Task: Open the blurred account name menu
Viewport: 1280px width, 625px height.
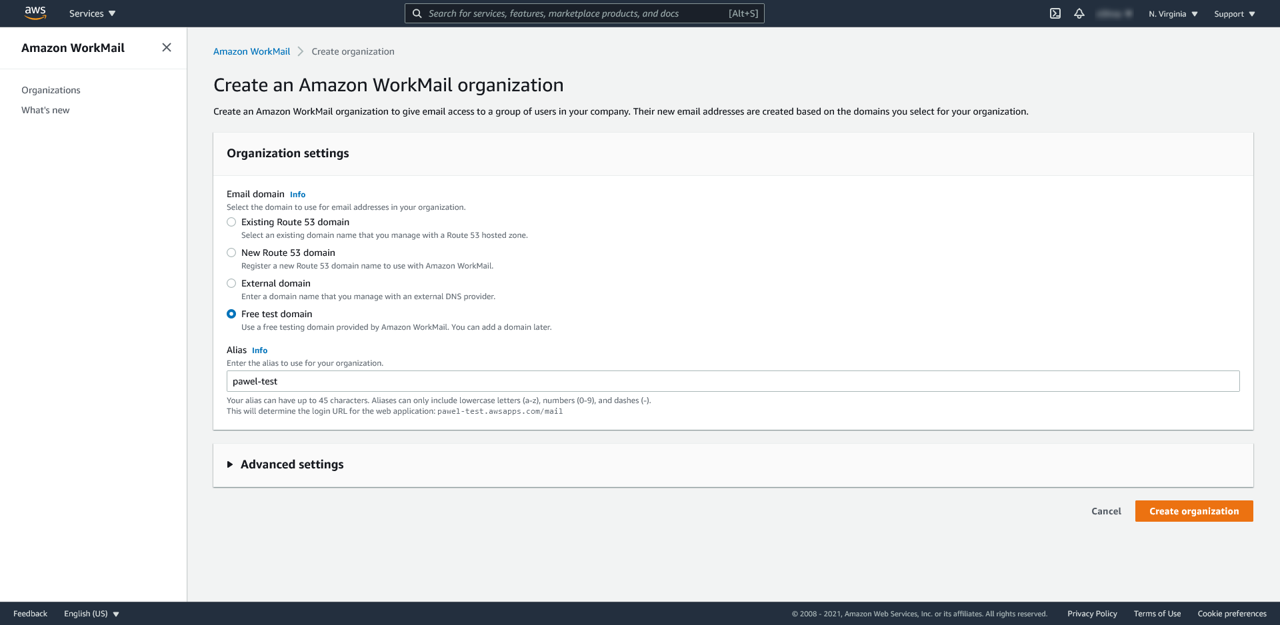Action: click(x=1114, y=13)
